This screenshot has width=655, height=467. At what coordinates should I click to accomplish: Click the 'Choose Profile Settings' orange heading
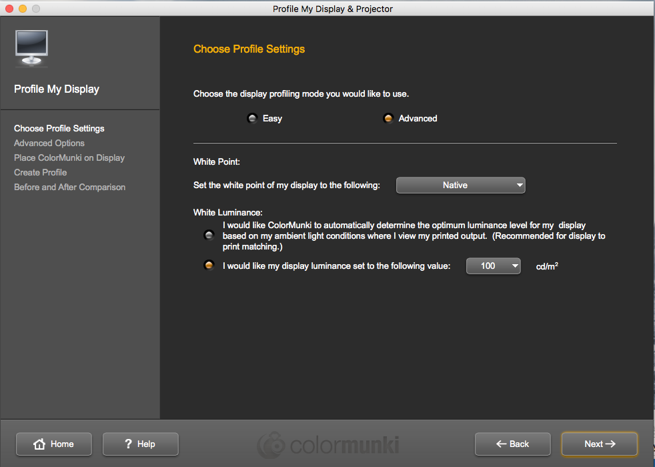[249, 49]
